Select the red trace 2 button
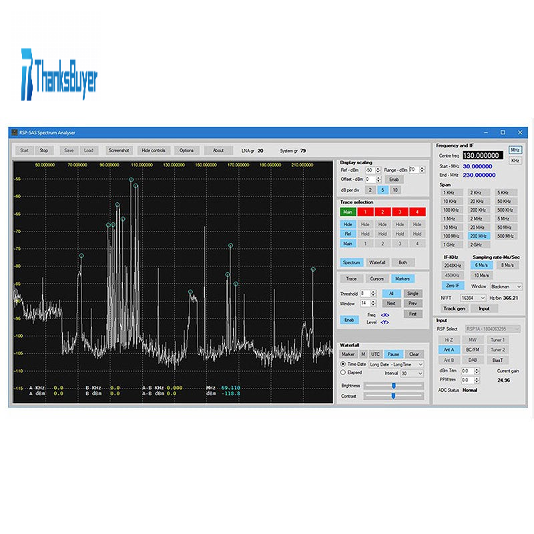The height and width of the screenshot is (534, 534). 382,212
